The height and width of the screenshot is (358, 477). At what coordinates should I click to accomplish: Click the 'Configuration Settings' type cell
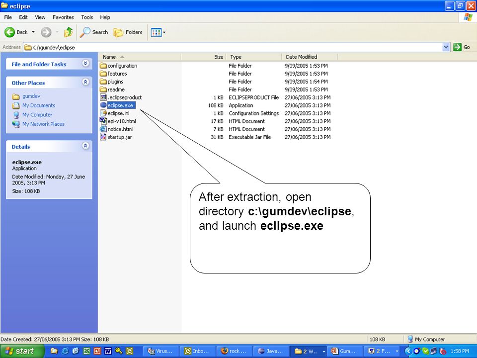point(254,113)
